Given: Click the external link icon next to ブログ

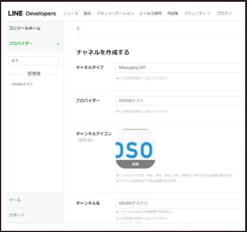Looking at the screenshot, I should [230, 13].
